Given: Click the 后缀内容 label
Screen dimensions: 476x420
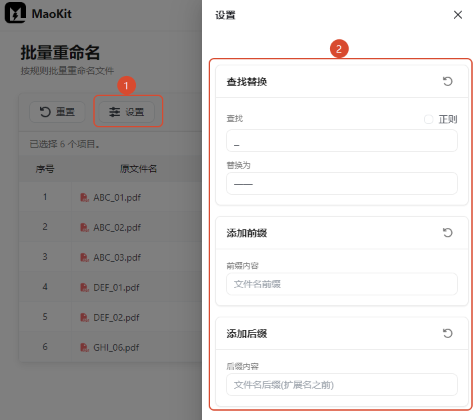Looking at the screenshot, I should (242, 367).
